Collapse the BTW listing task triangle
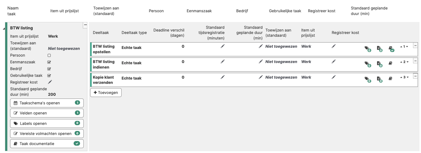421x153 pixels. coord(4,29)
